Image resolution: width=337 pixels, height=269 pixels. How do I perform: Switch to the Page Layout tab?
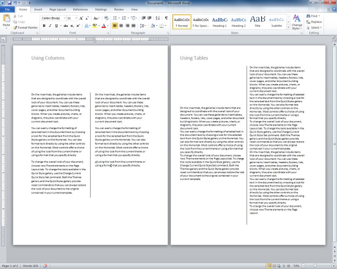click(58, 9)
